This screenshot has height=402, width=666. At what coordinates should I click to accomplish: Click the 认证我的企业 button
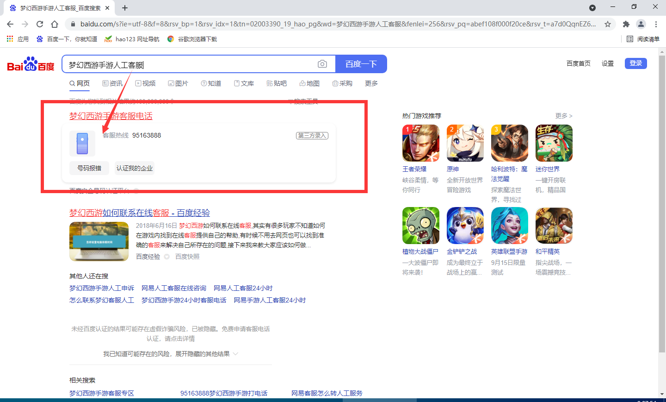(x=135, y=168)
